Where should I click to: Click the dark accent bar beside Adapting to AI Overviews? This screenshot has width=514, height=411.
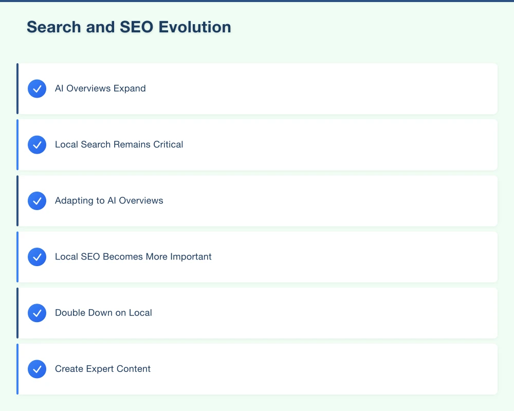click(18, 200)
